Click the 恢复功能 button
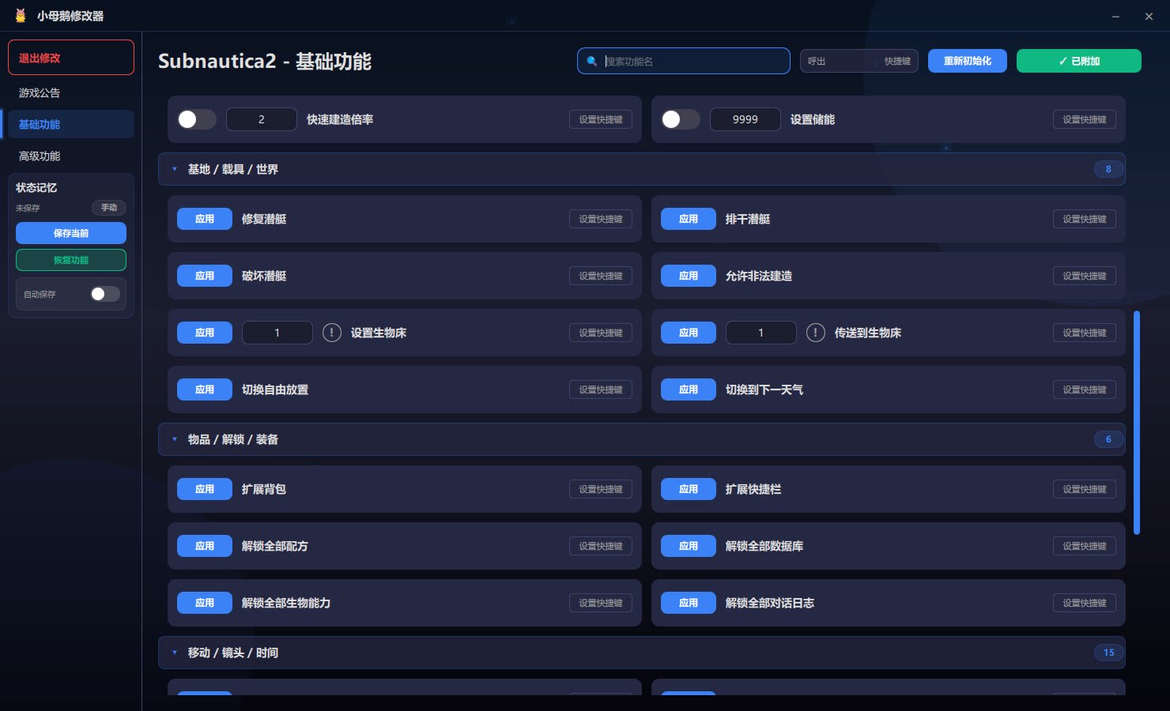Screen dimensions: 1170x711 click(71, 260)
